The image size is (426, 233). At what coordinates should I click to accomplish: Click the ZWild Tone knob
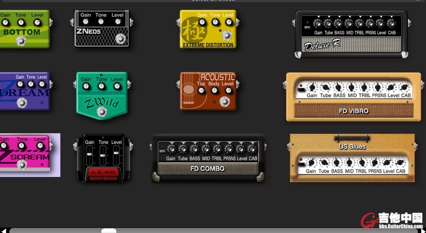101,86
